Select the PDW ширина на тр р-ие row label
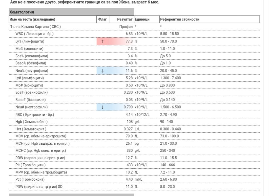 [x=39, y=187]
